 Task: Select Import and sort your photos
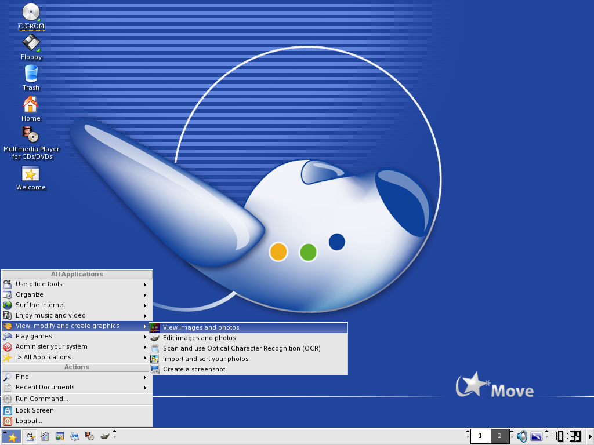point(248,359)
